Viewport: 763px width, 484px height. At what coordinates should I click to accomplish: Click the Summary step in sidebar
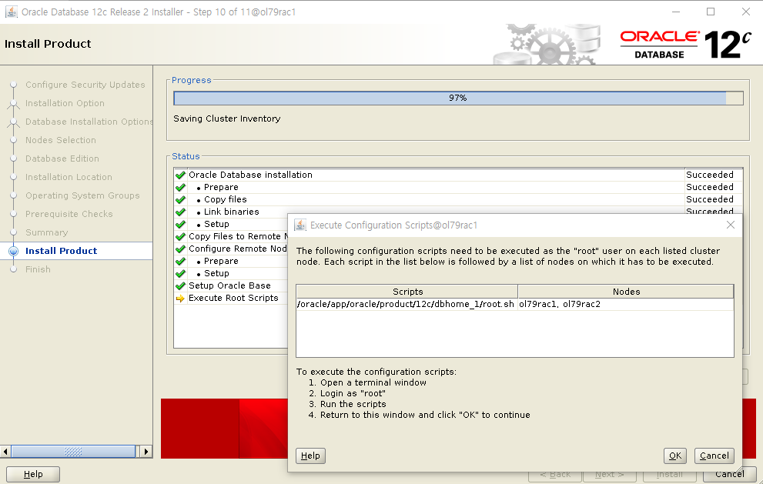47,232
